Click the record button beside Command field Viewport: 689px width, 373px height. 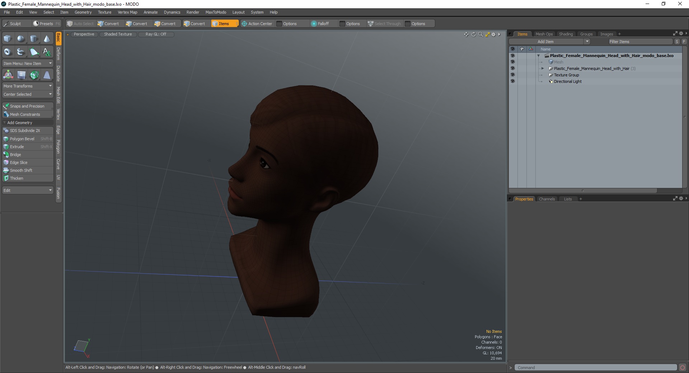click(683, 368)
